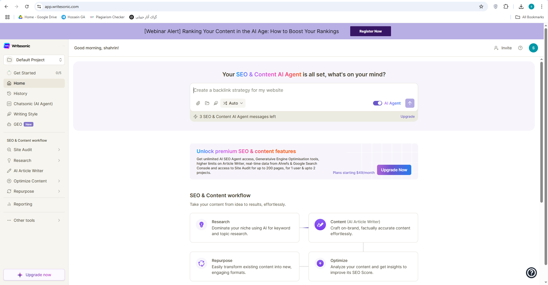Image resolution: width=548 pixels, height=285 pixels.
Task: Open Writing Style page
Action: [34, 114]
